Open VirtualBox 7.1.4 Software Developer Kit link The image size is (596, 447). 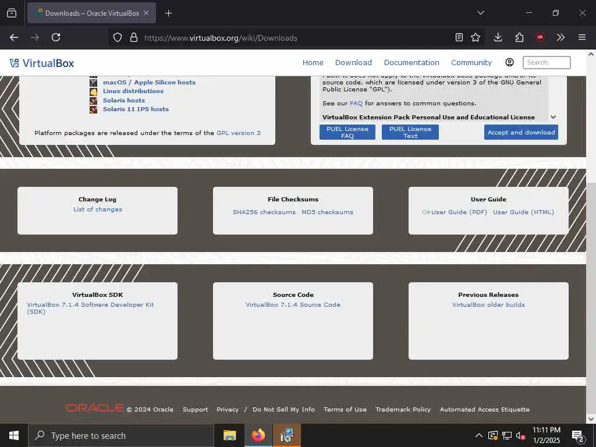90,308
